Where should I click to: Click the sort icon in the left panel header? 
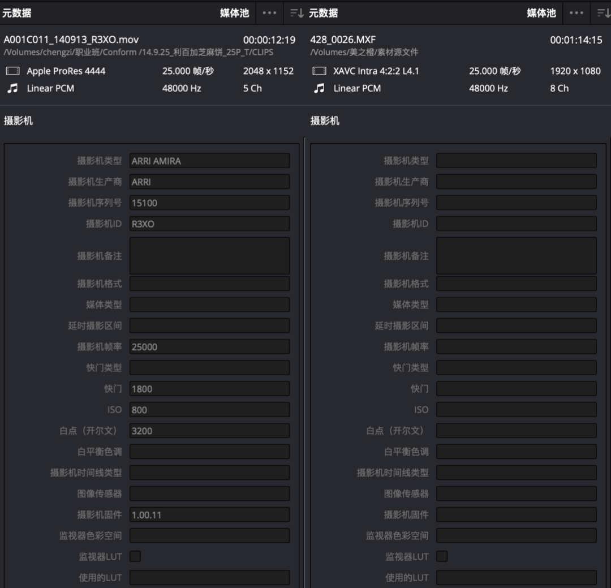click(x=296, y=13)
